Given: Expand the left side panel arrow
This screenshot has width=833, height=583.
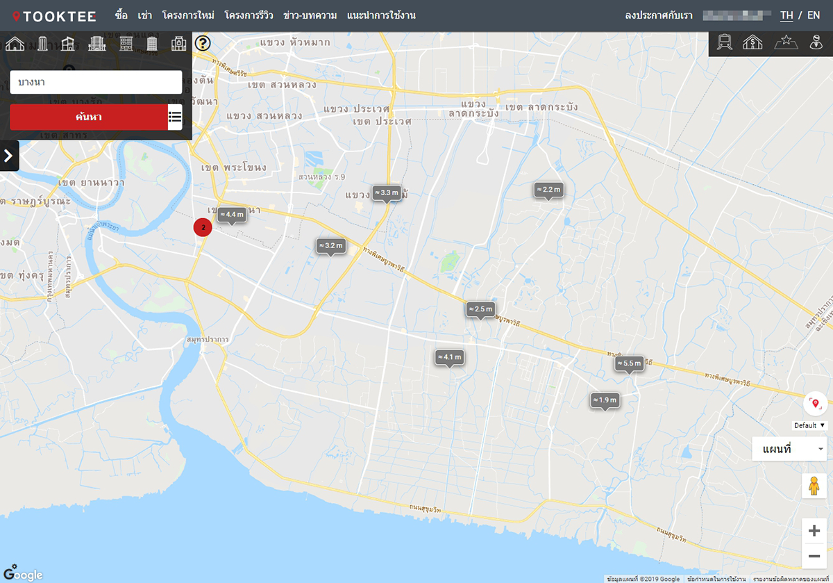Looking at the screenshot, I should (x=9, y=156).
